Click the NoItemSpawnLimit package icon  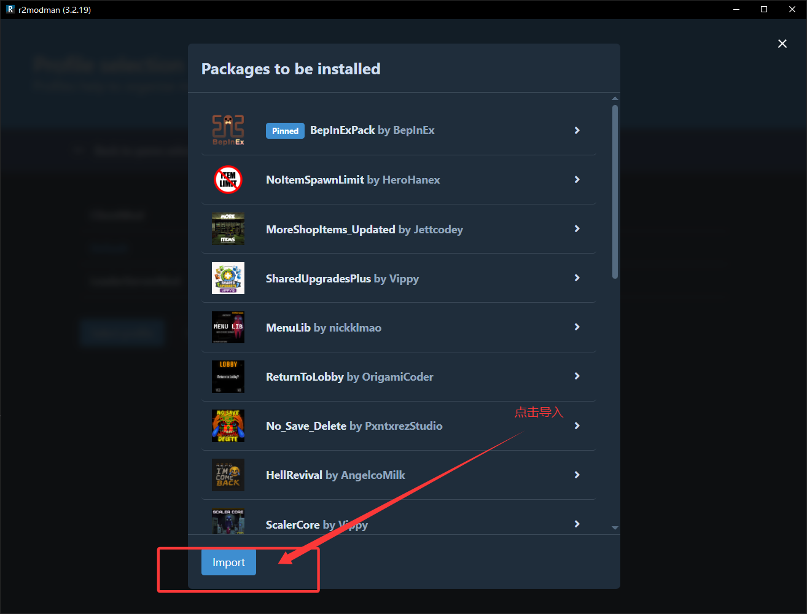tap(228, 180)
